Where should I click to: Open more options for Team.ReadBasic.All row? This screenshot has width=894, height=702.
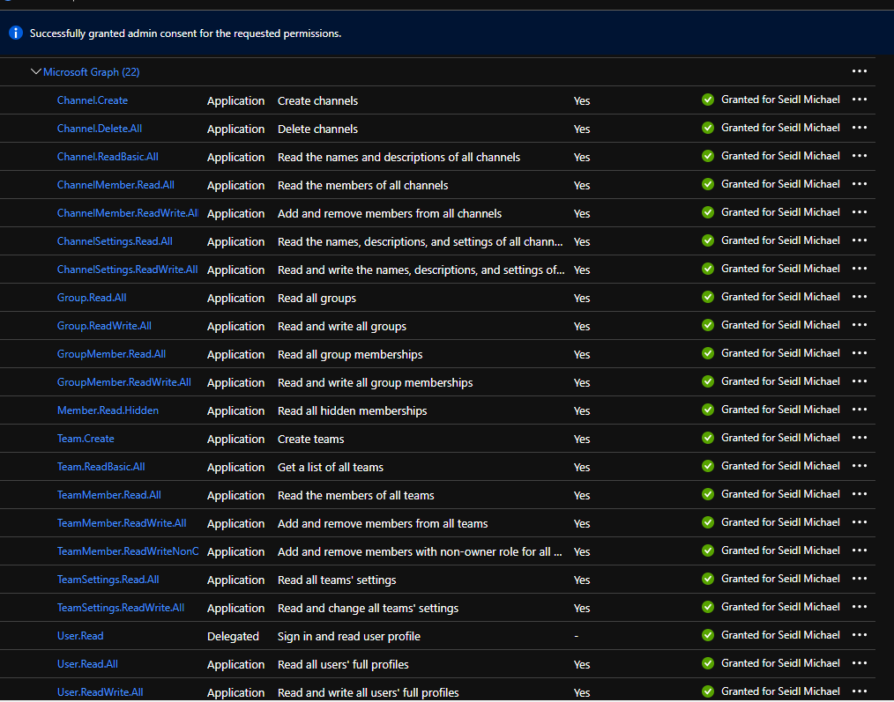(x=860, y=466)
